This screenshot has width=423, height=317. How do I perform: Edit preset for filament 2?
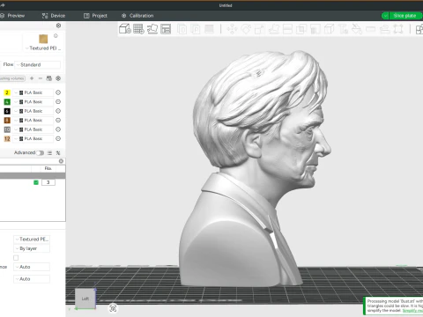[58, 92]
